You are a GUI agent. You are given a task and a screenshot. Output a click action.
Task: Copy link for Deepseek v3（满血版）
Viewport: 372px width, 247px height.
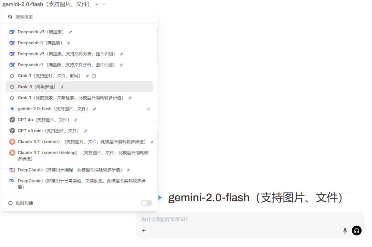[70, 32]
